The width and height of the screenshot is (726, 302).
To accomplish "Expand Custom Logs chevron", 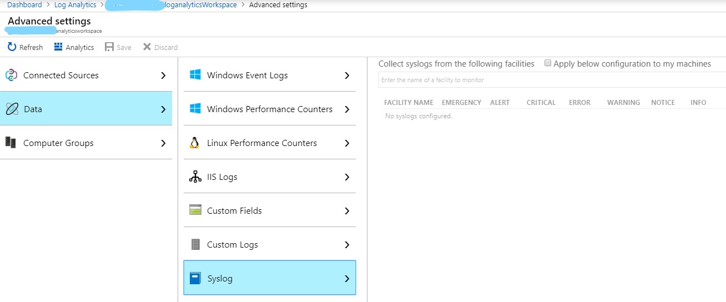I will click(x=347, y=245).
